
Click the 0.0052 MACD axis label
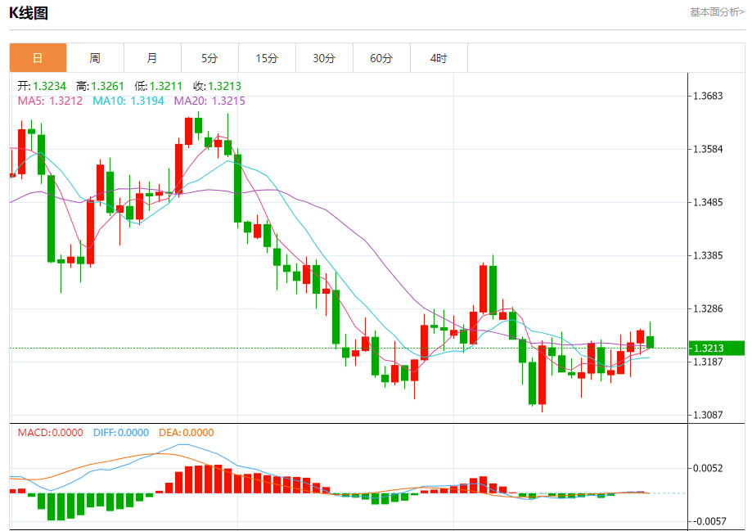708,468
